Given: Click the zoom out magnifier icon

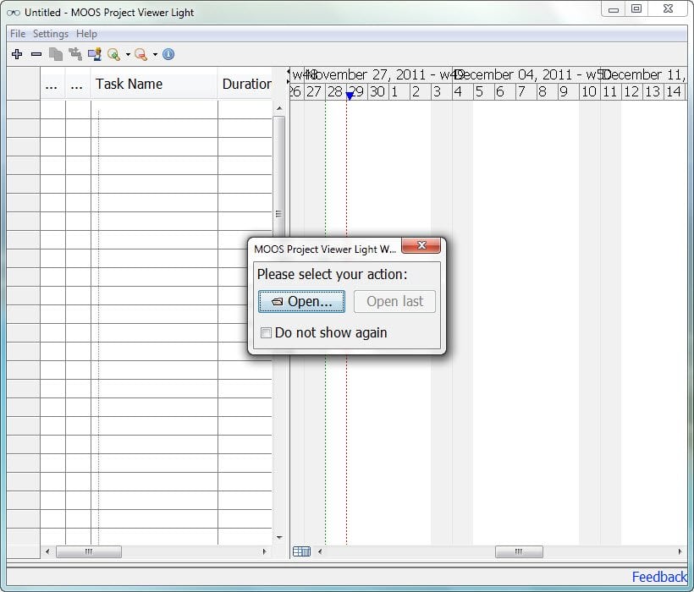Looking at the screenshot, I should point(140,54).
